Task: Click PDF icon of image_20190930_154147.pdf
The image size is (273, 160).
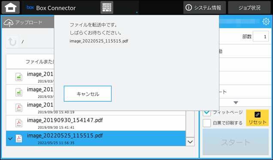Action: pos(19,123)
